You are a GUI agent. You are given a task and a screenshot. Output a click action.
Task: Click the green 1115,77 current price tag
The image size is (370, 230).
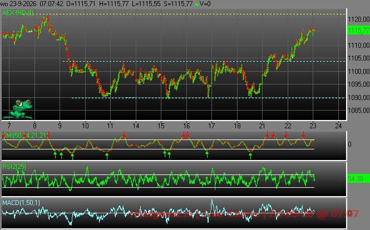click(358, 31)
